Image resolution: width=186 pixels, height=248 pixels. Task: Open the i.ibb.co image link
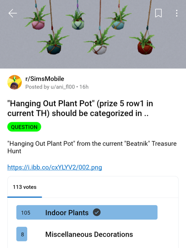coord(55,167)
